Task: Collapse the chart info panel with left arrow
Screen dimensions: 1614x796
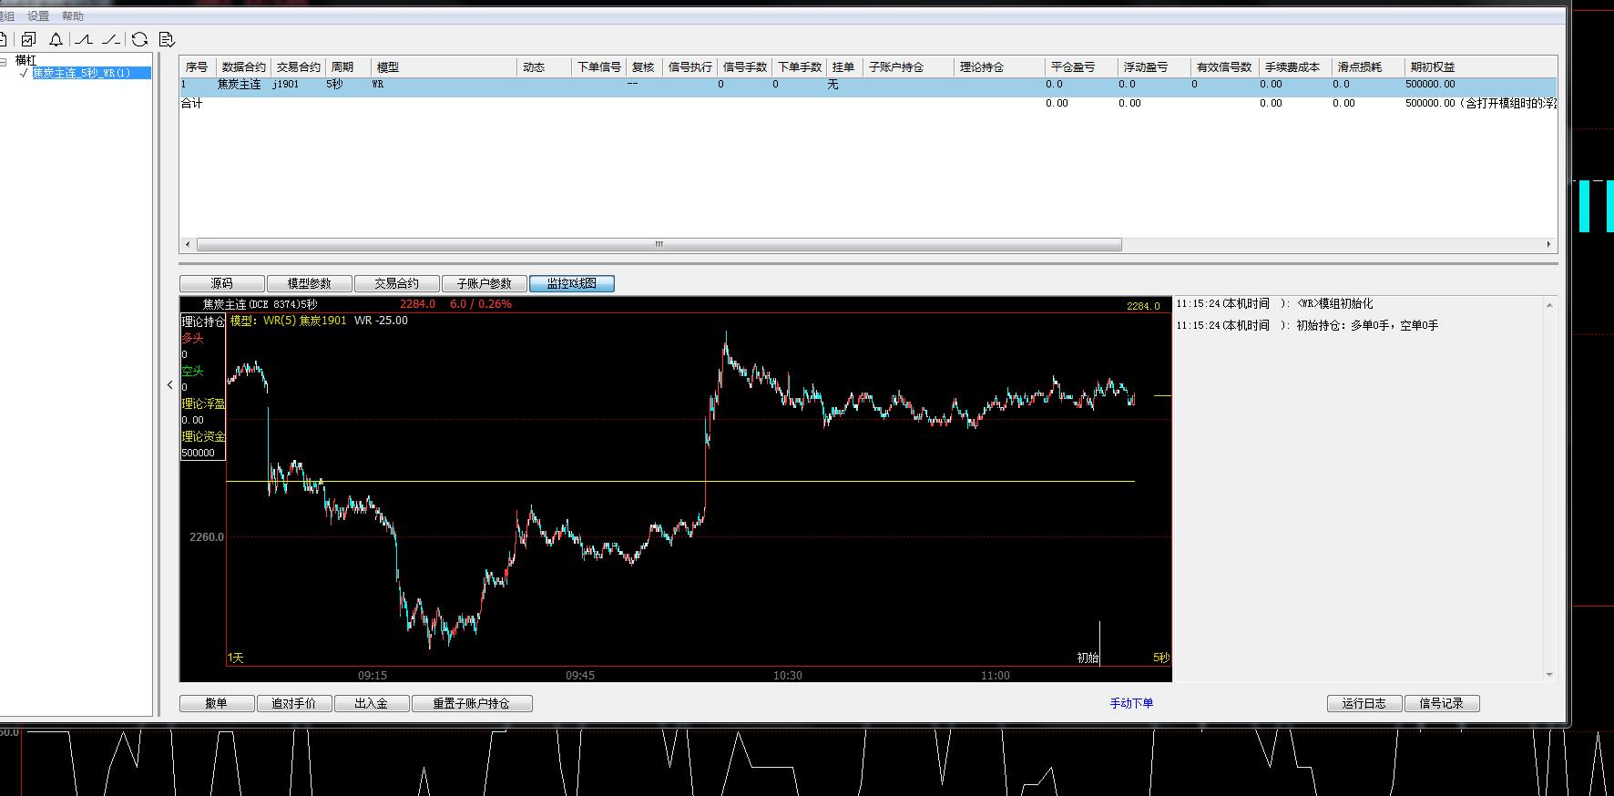Action: point(169,385)
